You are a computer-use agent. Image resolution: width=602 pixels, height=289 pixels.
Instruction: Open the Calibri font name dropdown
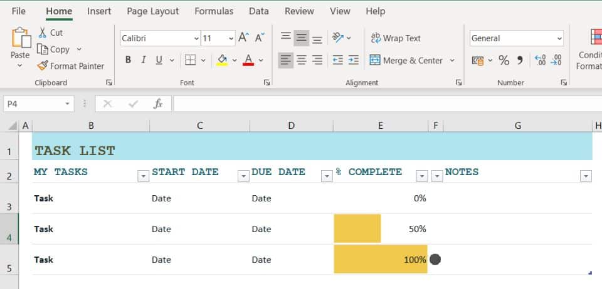[196, 38]
